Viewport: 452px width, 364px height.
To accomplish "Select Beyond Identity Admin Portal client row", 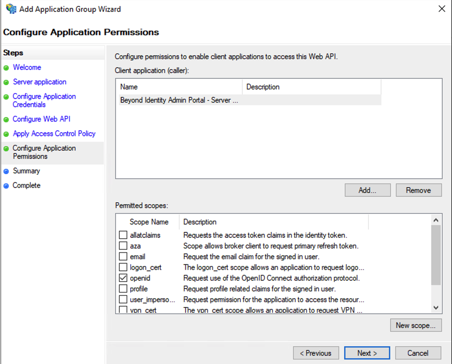I will point(179,100).
